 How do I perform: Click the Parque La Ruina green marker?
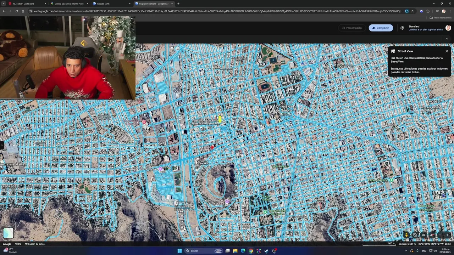[391, 180]
